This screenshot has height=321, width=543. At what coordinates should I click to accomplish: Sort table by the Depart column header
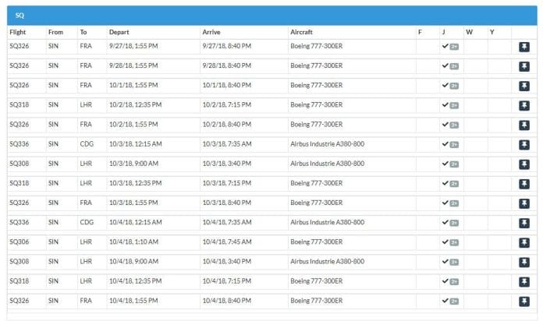[119, 32]
